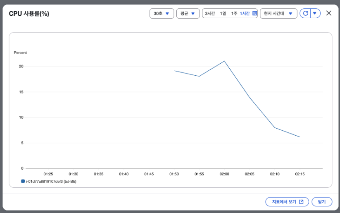Click the 닫기 button
The height and width of the screenshot is (213, 340).
pos(322,202)
